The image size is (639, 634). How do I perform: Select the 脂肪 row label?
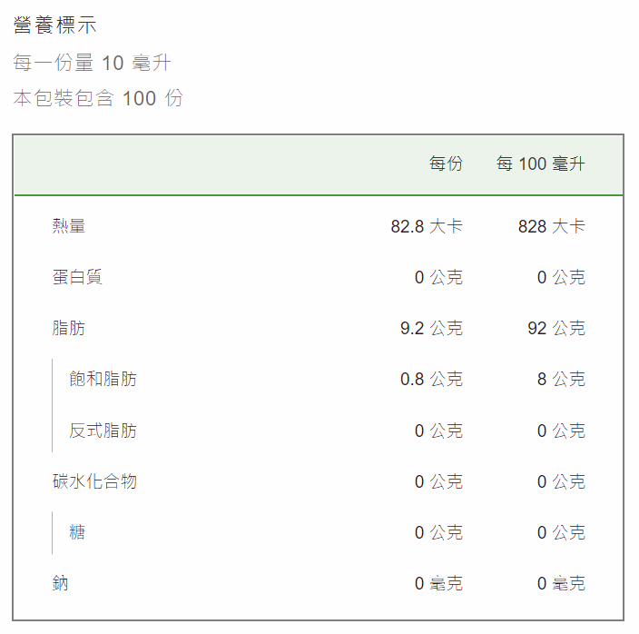(x=68, y=328)
